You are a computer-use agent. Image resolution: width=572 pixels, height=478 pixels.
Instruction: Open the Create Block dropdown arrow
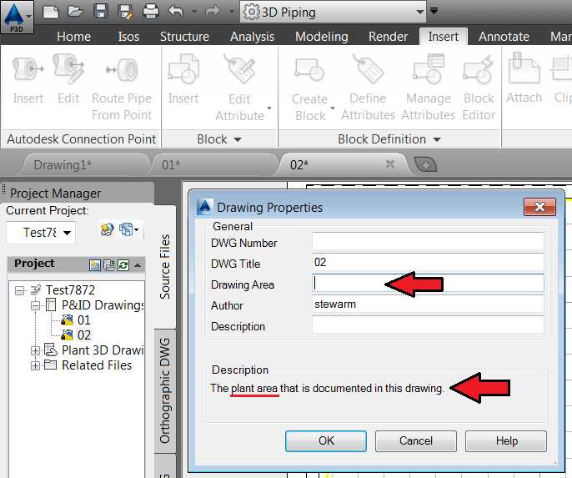tap(333, 108)
